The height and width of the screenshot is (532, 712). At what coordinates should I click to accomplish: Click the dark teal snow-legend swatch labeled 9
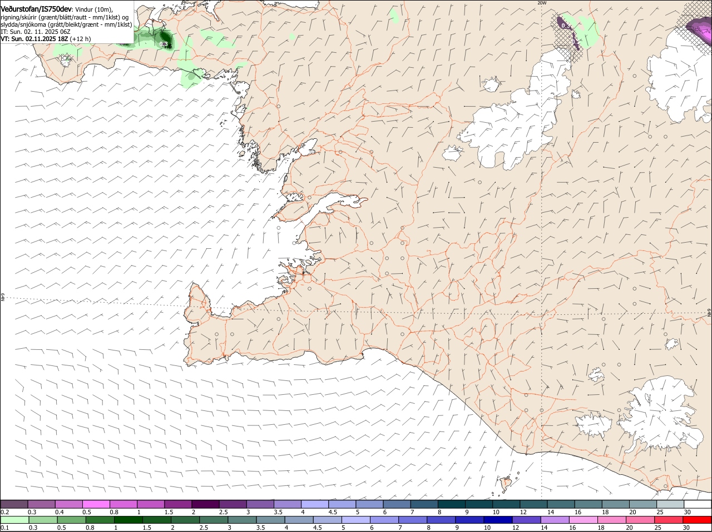[478, 504]
